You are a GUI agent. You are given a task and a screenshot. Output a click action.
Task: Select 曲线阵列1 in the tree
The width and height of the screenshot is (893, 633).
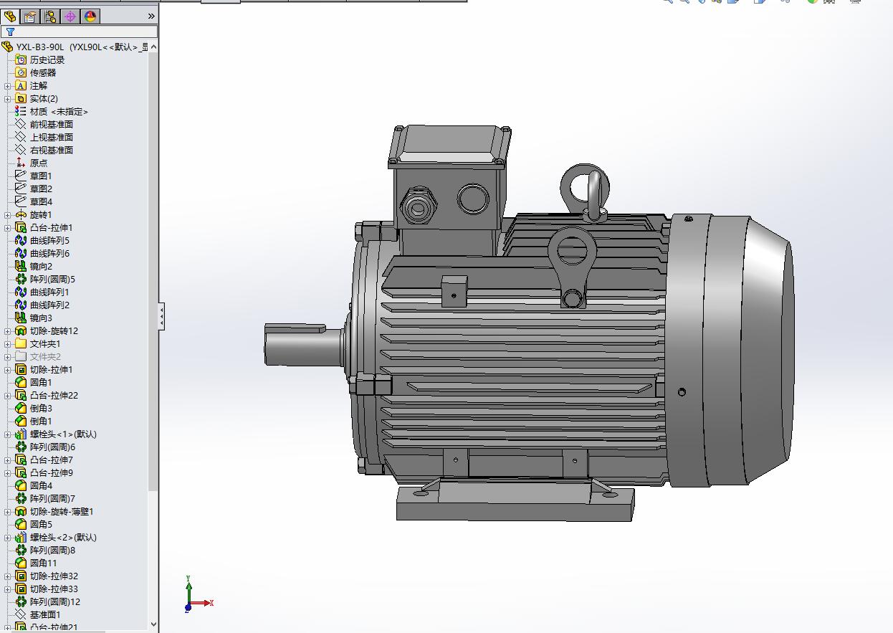click(49, 292)
